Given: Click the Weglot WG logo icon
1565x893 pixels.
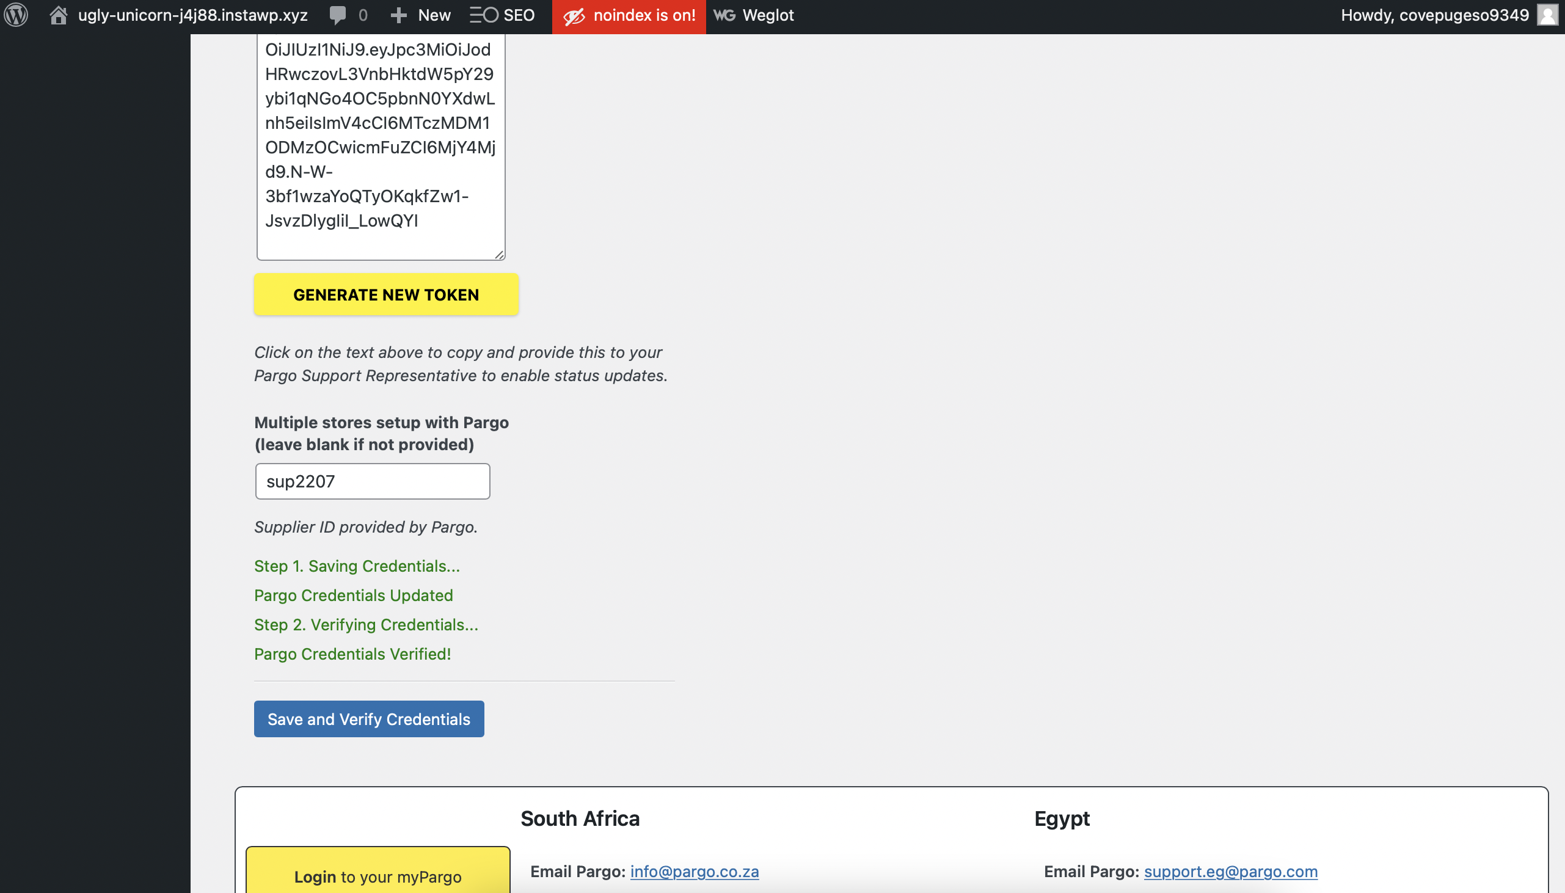Looking at the screenshot, I should click(724, 15).
